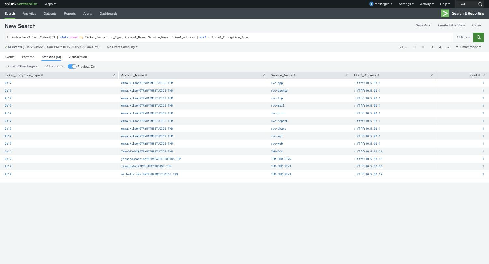Open No Event Sampling dropdown
The width and height of the screenshot is (489, 264).
[x=122, y=47]
